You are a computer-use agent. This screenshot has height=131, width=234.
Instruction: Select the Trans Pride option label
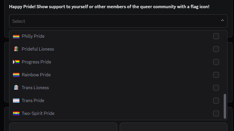tap(33, 101)
